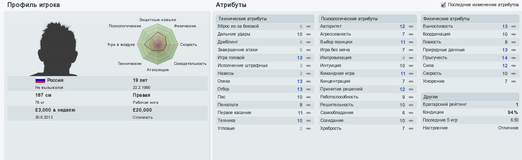Click the £20,000 Стоимость value

pyautogui.click(x=142, y=110)
